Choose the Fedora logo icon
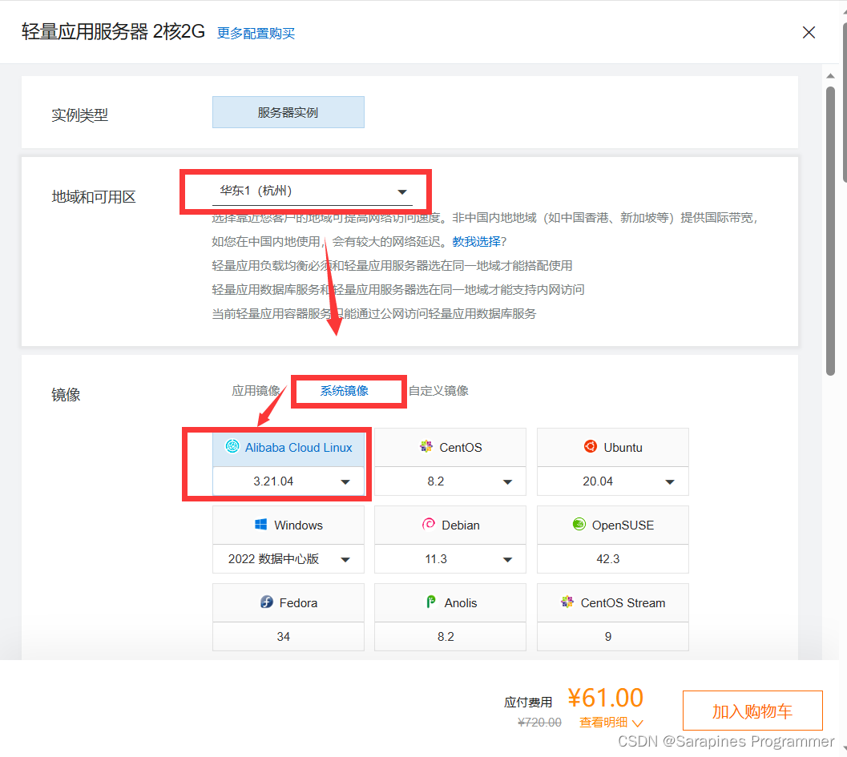 point(267,602)
